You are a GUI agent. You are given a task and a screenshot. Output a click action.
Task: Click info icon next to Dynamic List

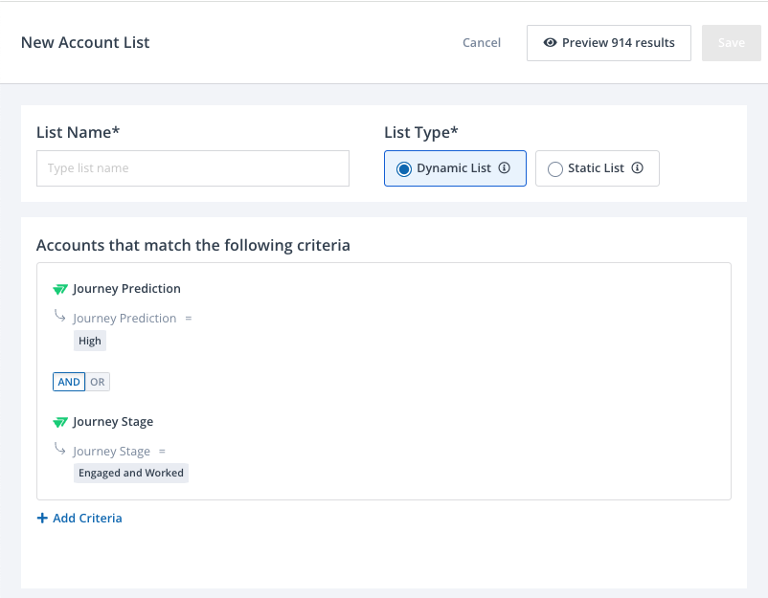(x=504, y=167)
